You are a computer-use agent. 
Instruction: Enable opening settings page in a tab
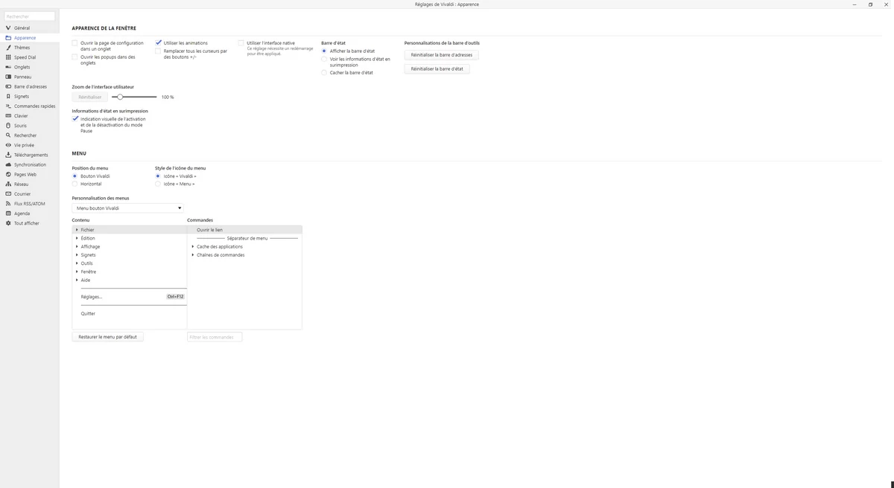74,43
